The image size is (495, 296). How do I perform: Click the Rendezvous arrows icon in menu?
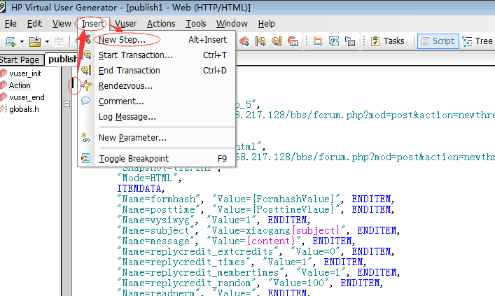tap(86, 85)
